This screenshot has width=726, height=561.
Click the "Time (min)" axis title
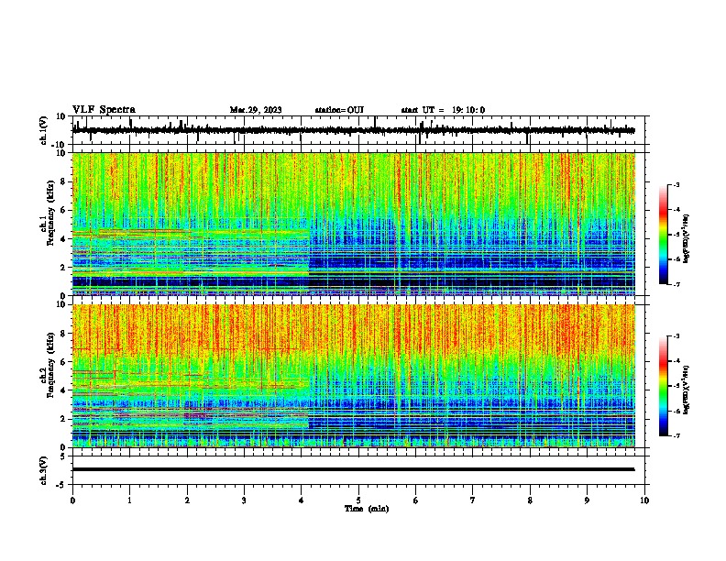click(367, 509)
